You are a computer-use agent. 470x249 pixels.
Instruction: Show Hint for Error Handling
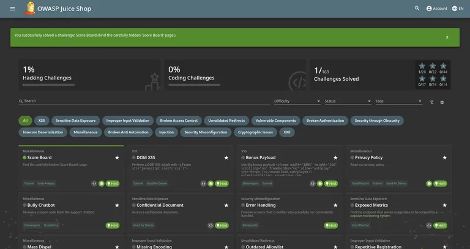[331, 225]
